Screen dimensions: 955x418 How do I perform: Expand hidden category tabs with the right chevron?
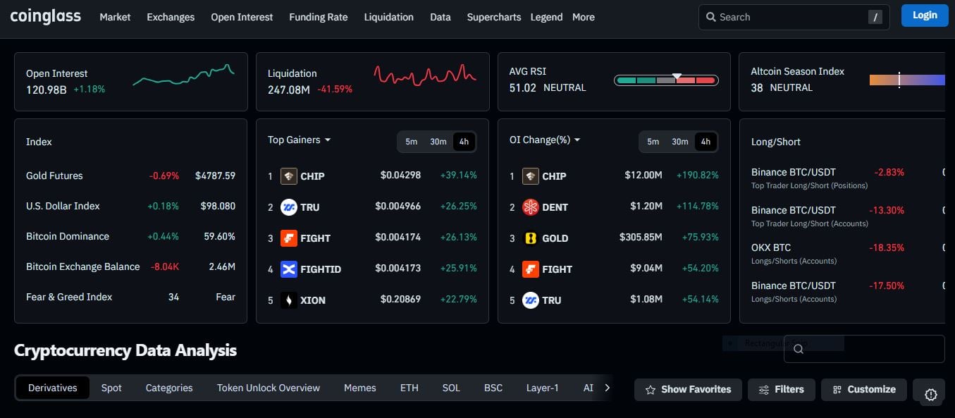pyautogui.click(x=607, y=387)
